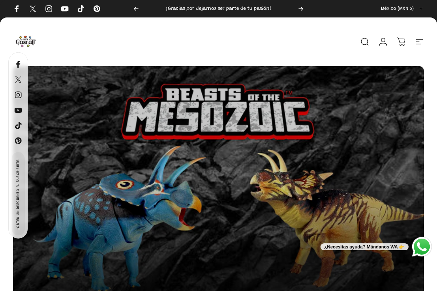Click the account login icon
The height and width of the screenshot is (291, 437).
(x=383, y=42)
